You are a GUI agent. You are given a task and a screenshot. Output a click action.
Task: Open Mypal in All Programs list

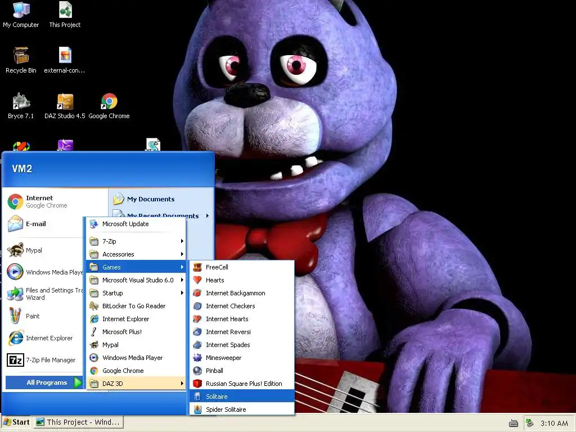[136, 345]
